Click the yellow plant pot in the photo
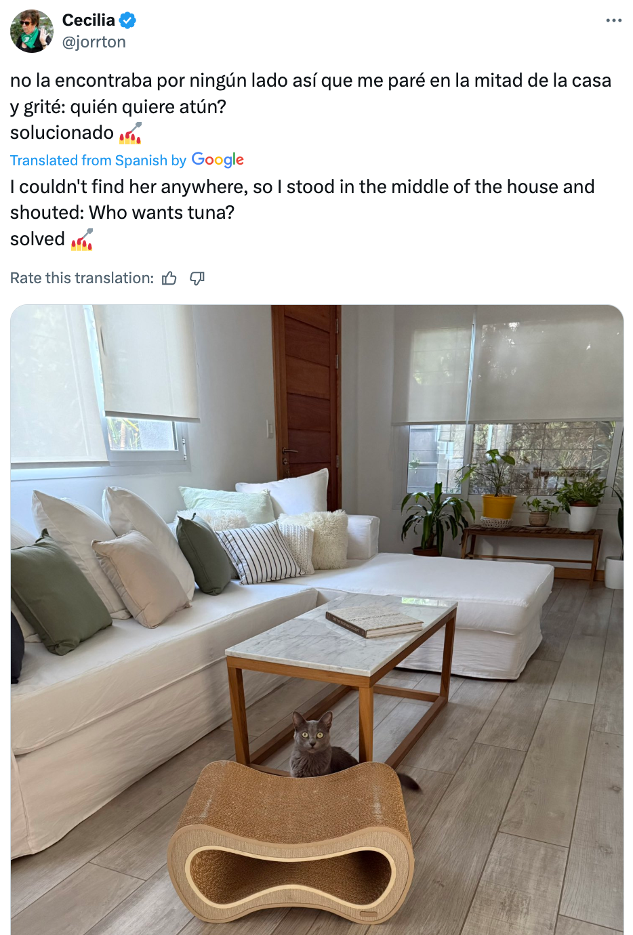633x935 pixels. tap(499, 505)
